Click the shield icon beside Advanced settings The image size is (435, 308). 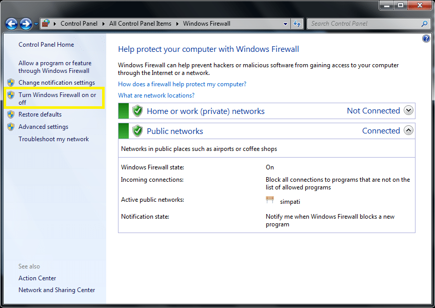click(11, 127)
